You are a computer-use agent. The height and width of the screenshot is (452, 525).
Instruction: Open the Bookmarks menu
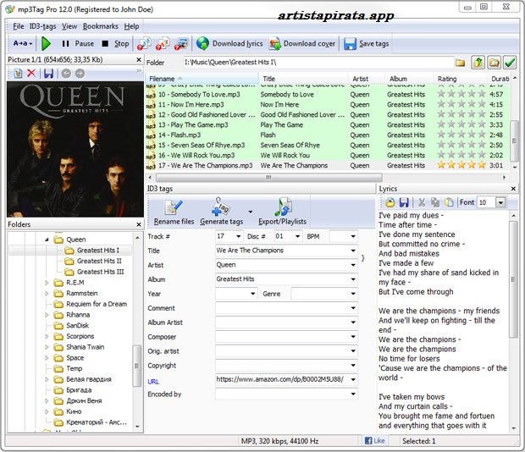click(x=101, y=26)
